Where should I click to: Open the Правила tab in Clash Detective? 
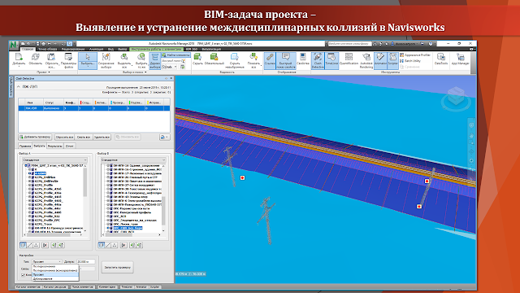click(25, 146)
